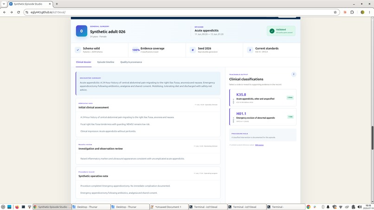Click the blue patient avatar badge
This screenshot has width=374, height=210.
[81, 31]
